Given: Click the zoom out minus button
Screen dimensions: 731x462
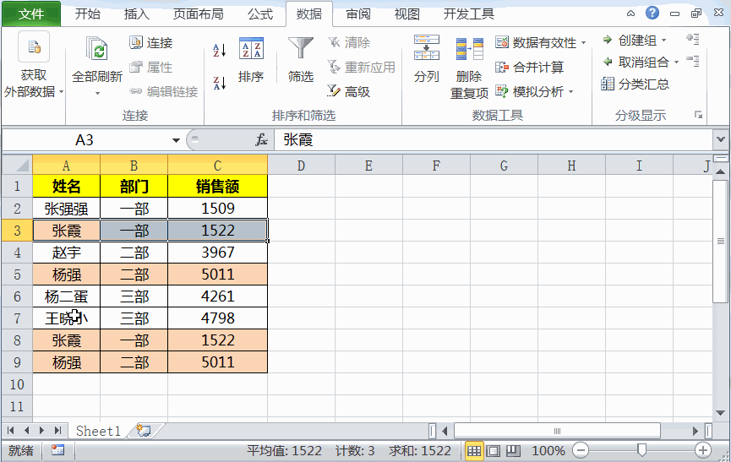Looking at the screenshot, I should coord(581,450).
